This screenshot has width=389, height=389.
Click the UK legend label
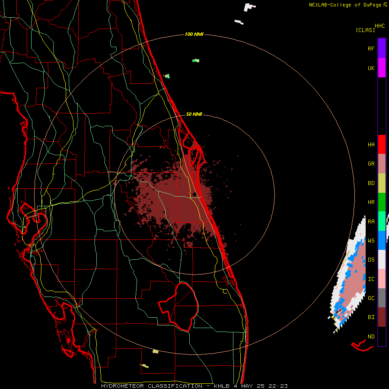click(x=371, y=68)
